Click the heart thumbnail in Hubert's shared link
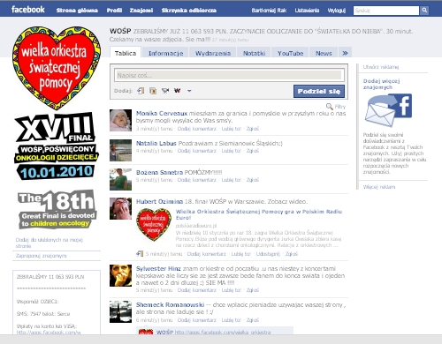 [x=154, y=225]
